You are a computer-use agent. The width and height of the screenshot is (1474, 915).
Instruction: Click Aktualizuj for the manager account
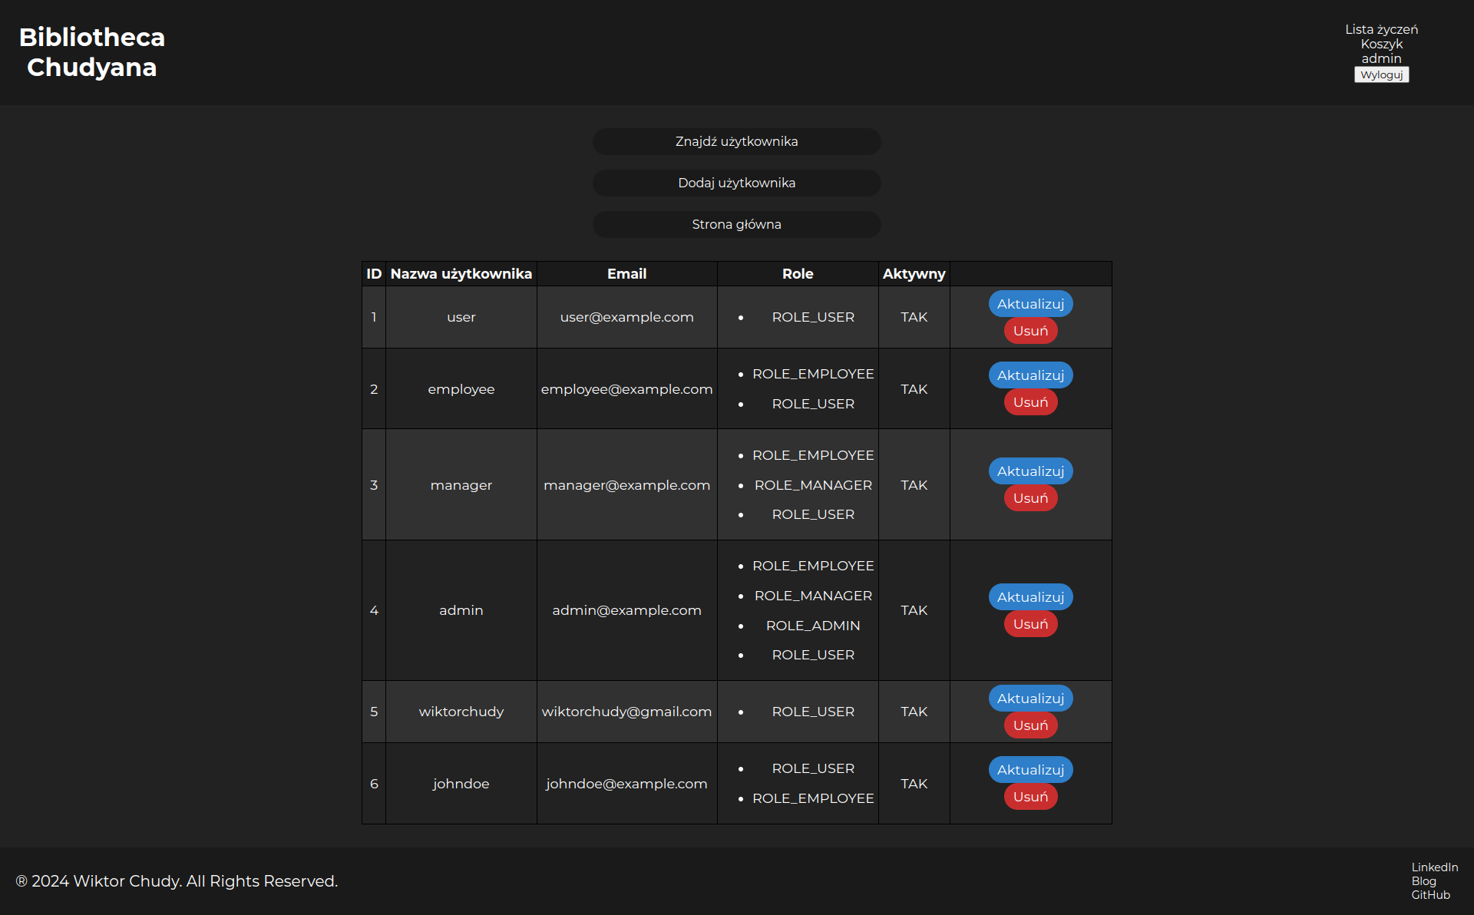(1030, 471)
